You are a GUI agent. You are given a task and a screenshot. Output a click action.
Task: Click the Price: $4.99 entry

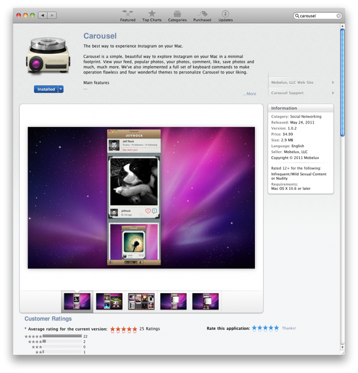pos(282,134)
